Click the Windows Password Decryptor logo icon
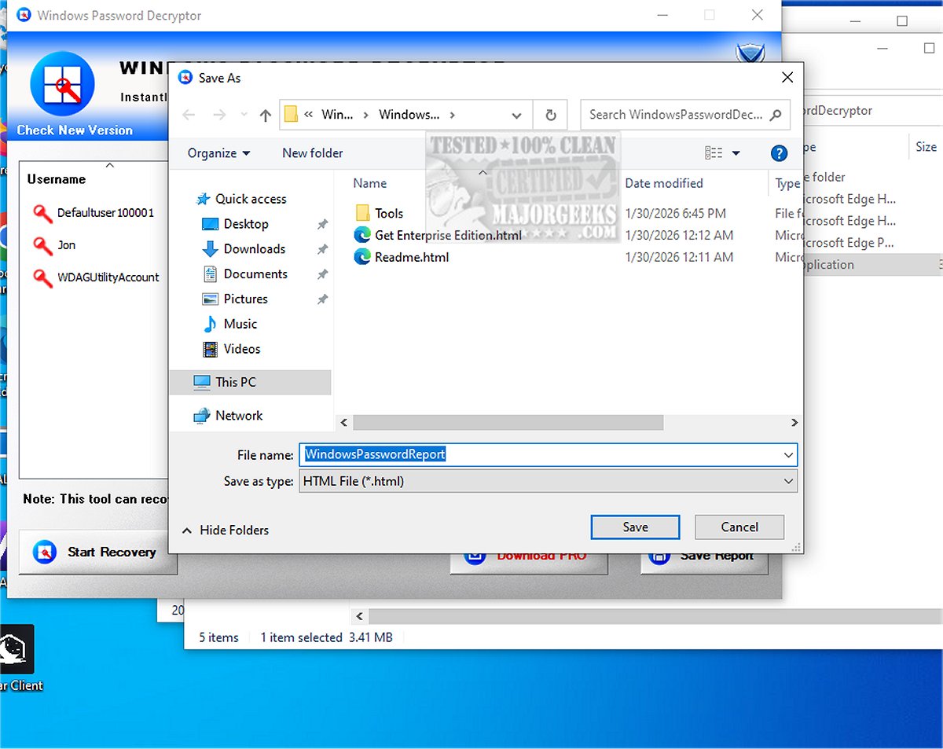The width and height of the screenshot is (943, 749). coord(62,85)
